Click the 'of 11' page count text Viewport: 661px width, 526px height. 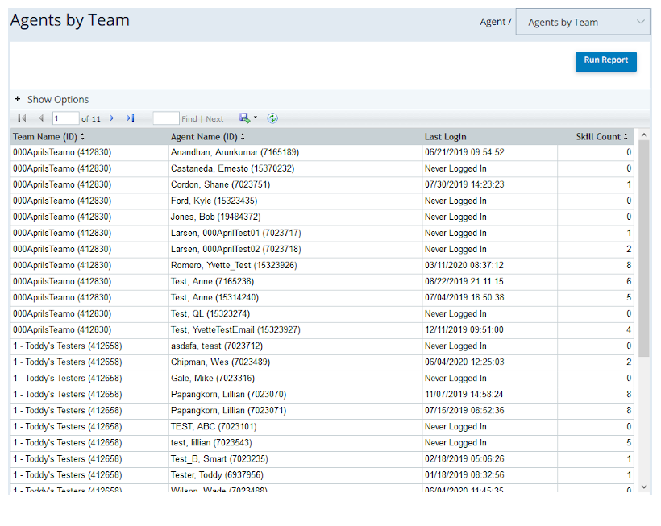(x=91, y=118)
